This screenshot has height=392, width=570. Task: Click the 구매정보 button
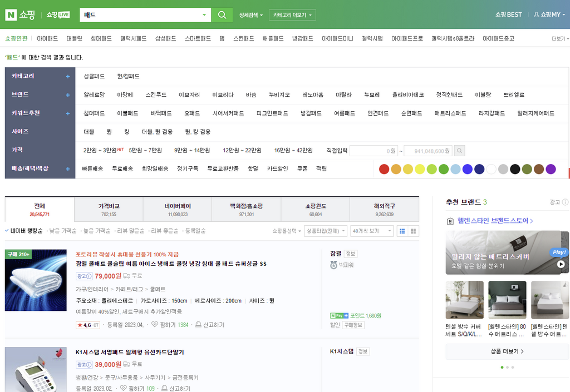(353, 325)
